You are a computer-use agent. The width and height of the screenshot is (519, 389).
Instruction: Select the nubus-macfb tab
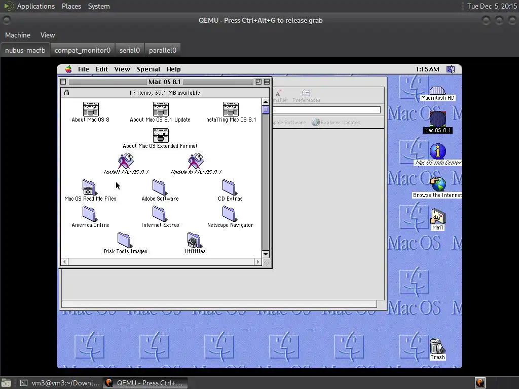[25, 50]
